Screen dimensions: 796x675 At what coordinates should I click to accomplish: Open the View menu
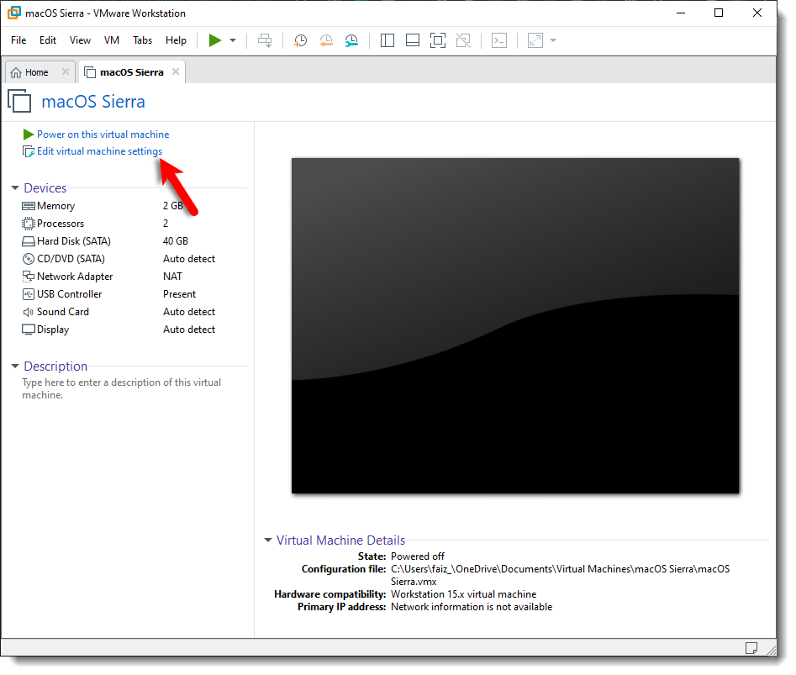[x=80, y=40]
